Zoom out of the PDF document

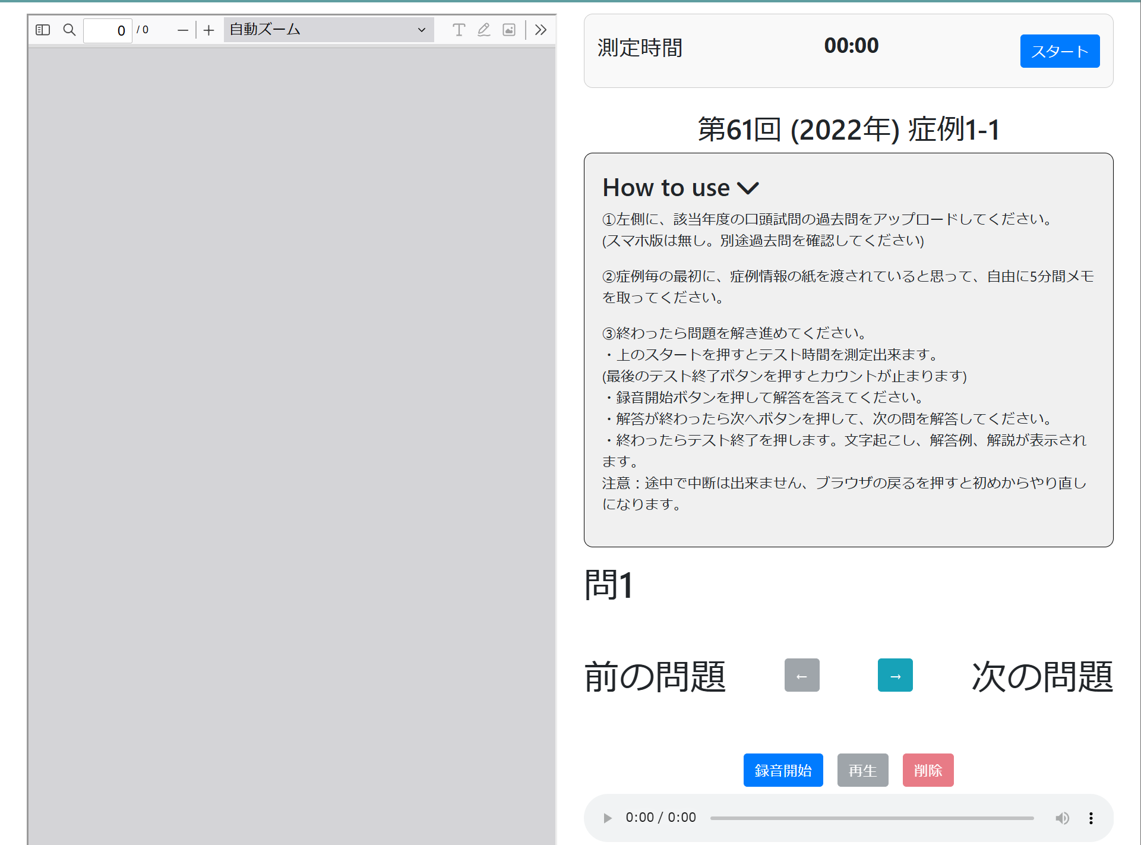[x=182, y=30]
